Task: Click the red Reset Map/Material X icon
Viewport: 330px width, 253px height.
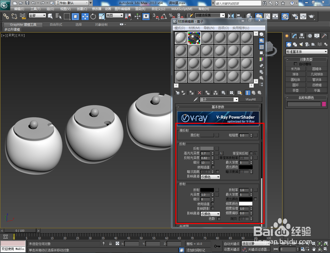Action: pos(199,93)
